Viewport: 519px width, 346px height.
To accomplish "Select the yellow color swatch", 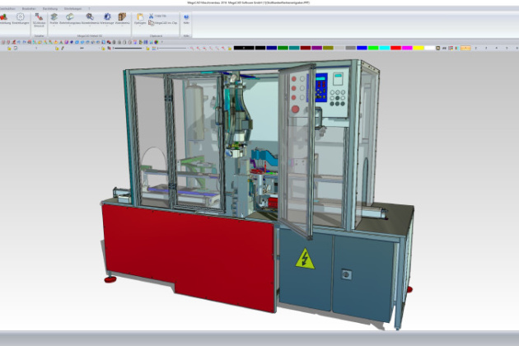I will tap(418, 48).
